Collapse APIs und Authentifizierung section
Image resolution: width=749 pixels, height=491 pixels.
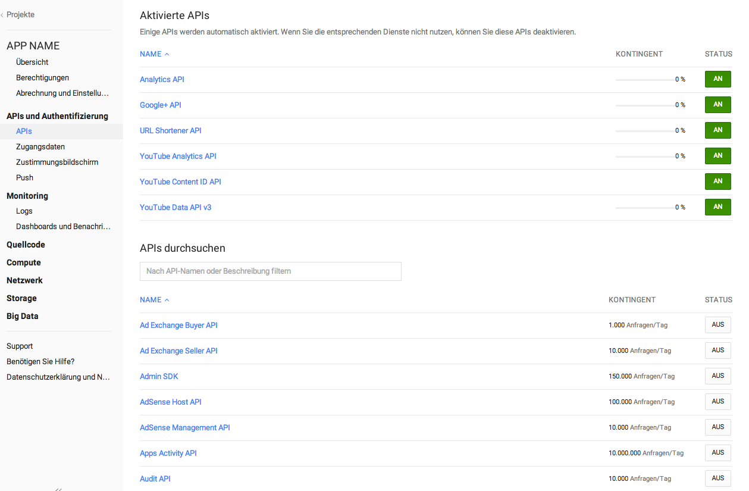coord(57,116)
